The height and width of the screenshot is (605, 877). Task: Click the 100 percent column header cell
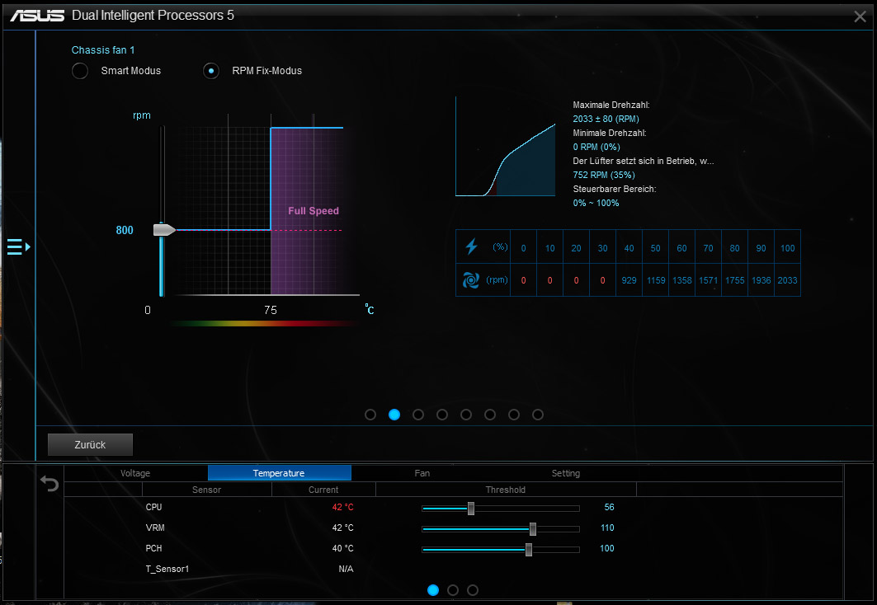[x=788, y=248]
